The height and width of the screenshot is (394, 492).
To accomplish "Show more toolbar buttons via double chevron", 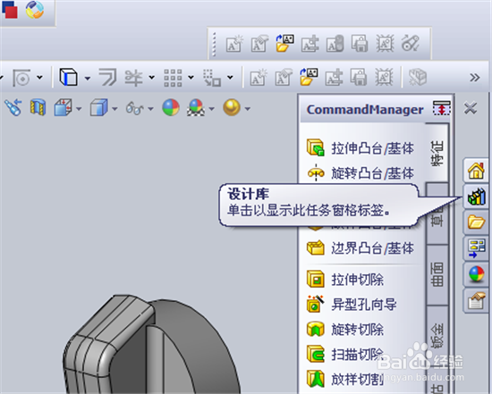I will pos(474,77).
